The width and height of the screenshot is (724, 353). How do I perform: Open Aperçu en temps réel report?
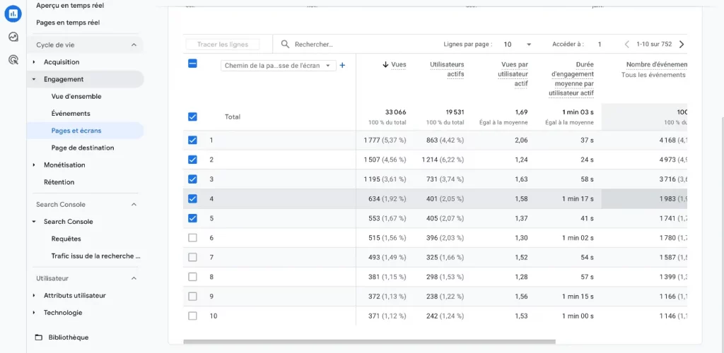[70, 6]
